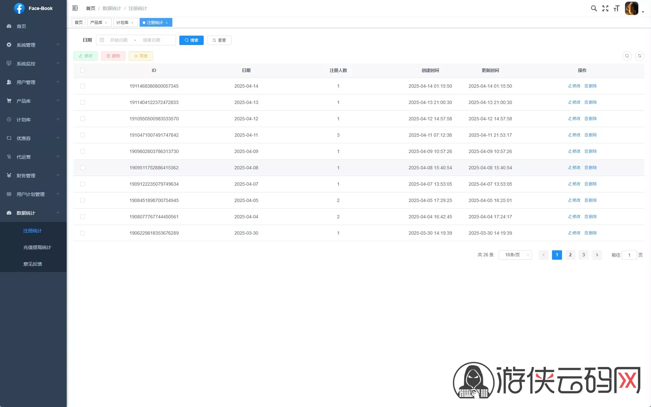Open 充值提现统计 in sidebar
This screenshot has height=407, width=651.
tap(37, 247)
